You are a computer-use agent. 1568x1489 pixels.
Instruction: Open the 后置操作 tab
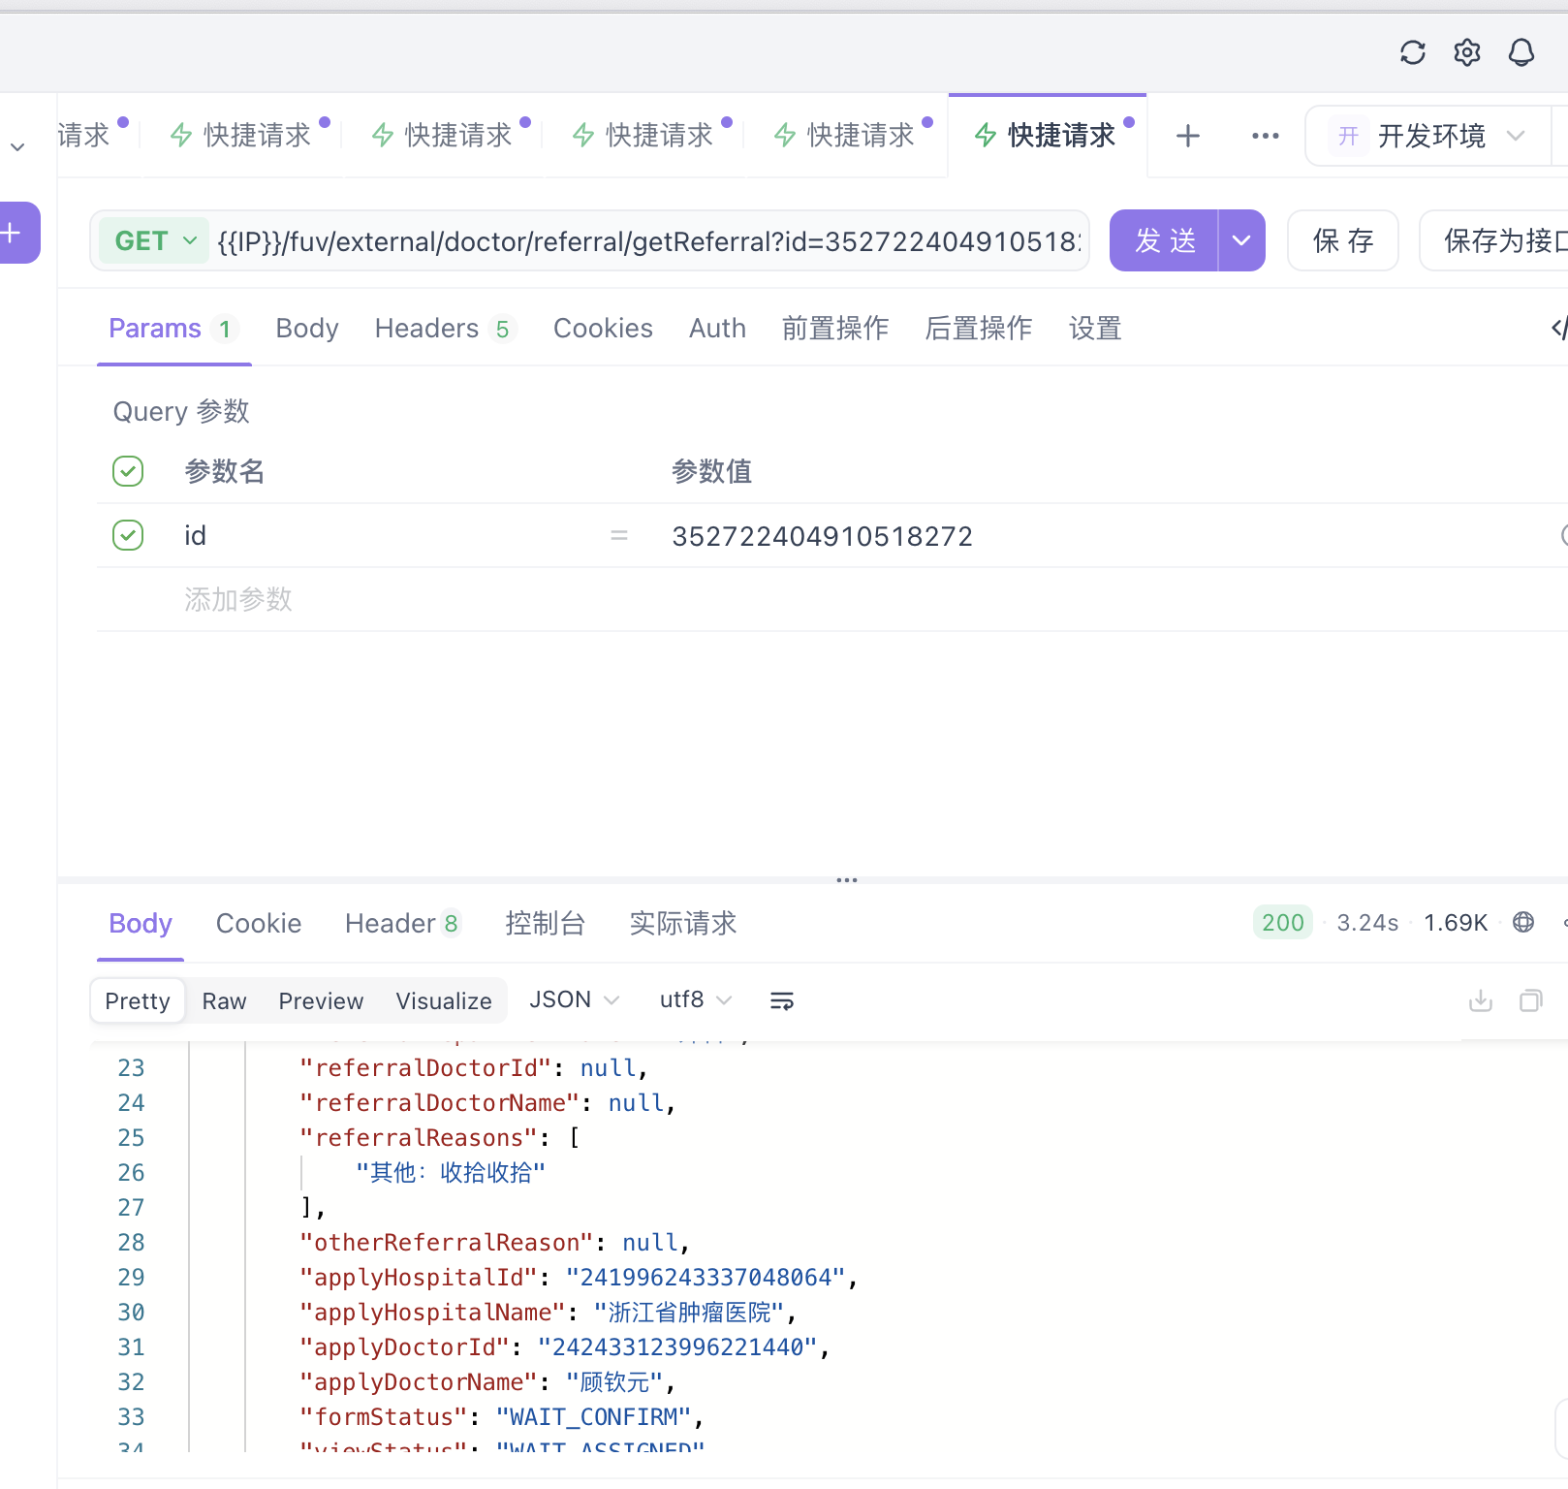click(979, 329)
